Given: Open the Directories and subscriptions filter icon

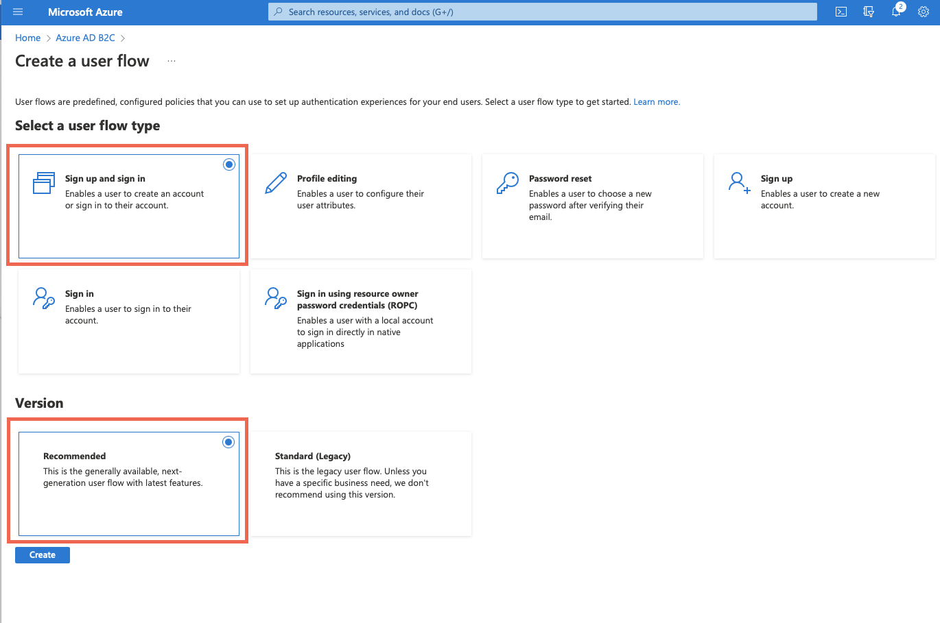Looking at the screenshot, I should click(x=869, y=12).
